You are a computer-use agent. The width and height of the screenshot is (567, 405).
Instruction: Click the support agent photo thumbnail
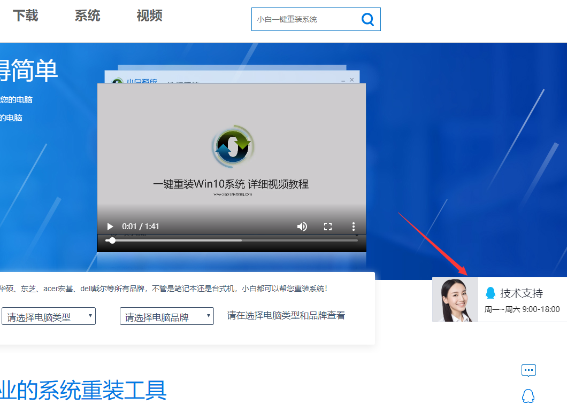point(454,298)
